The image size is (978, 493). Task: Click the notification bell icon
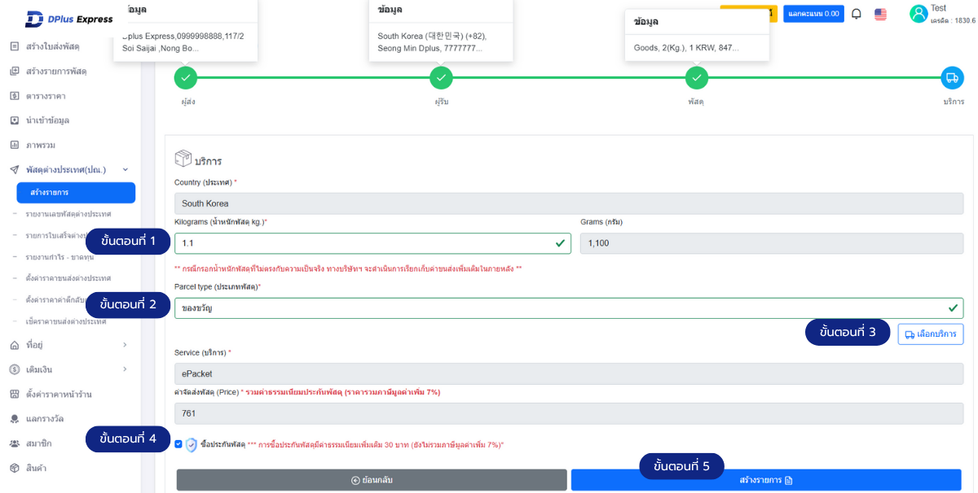click(857, 14)
